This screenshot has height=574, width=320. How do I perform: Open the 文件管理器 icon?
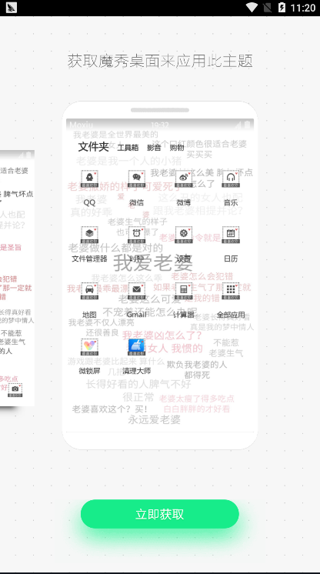click(x=89, y=235)
